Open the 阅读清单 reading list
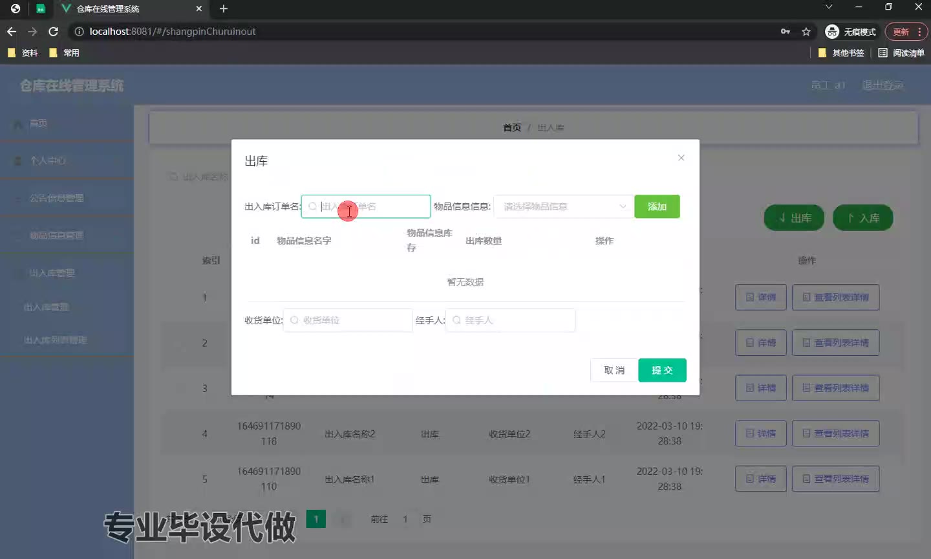 [901, 53]
